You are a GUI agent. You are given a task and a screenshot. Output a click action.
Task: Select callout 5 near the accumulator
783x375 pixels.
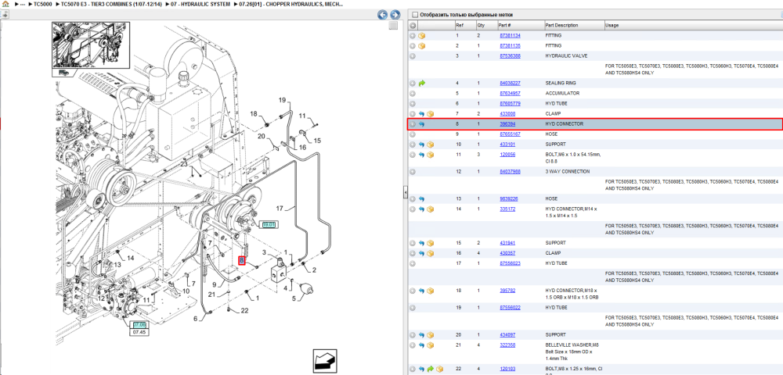click(294, 298)
